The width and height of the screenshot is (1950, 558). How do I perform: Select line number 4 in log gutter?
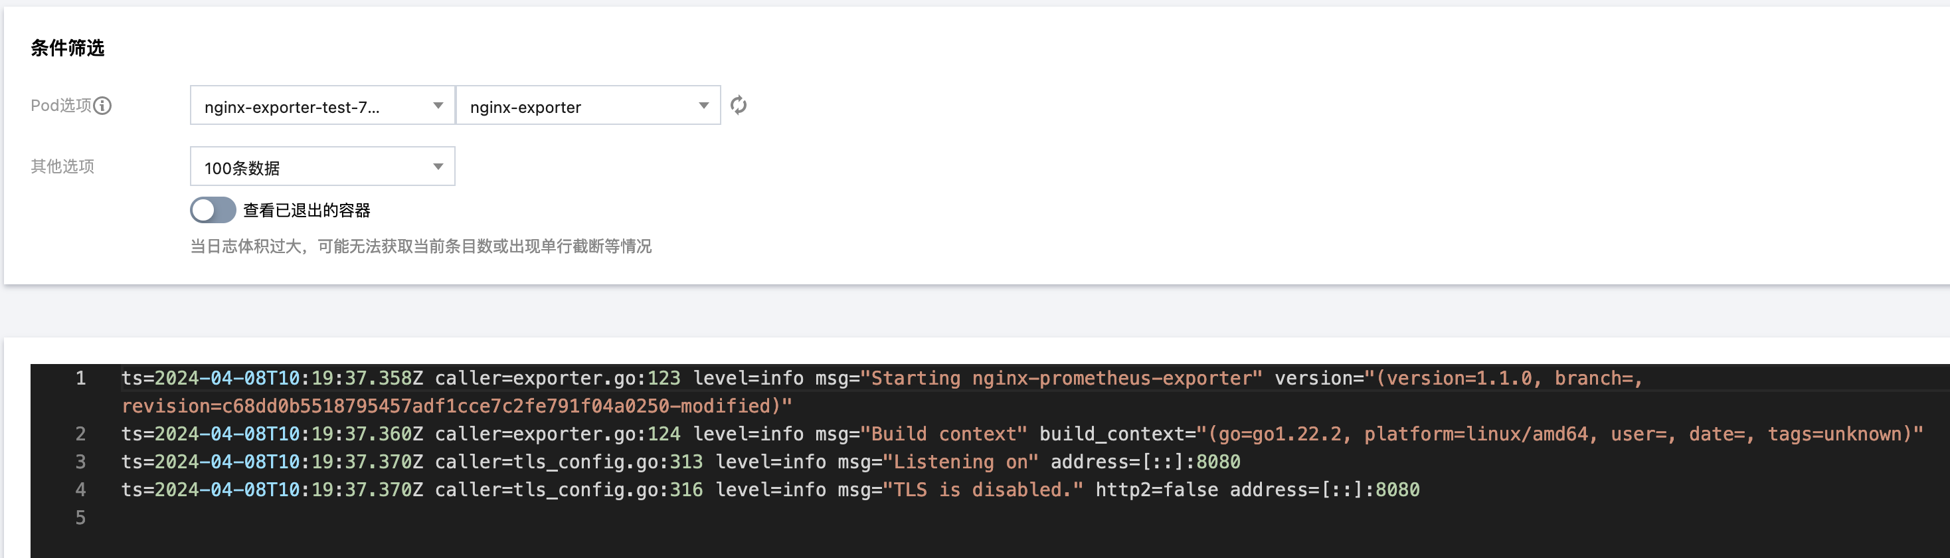coord(80,491)
